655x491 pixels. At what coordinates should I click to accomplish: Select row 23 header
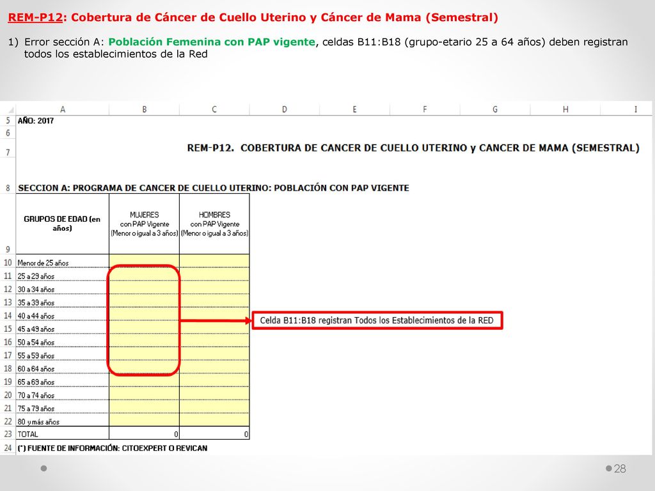coord(8,434)
